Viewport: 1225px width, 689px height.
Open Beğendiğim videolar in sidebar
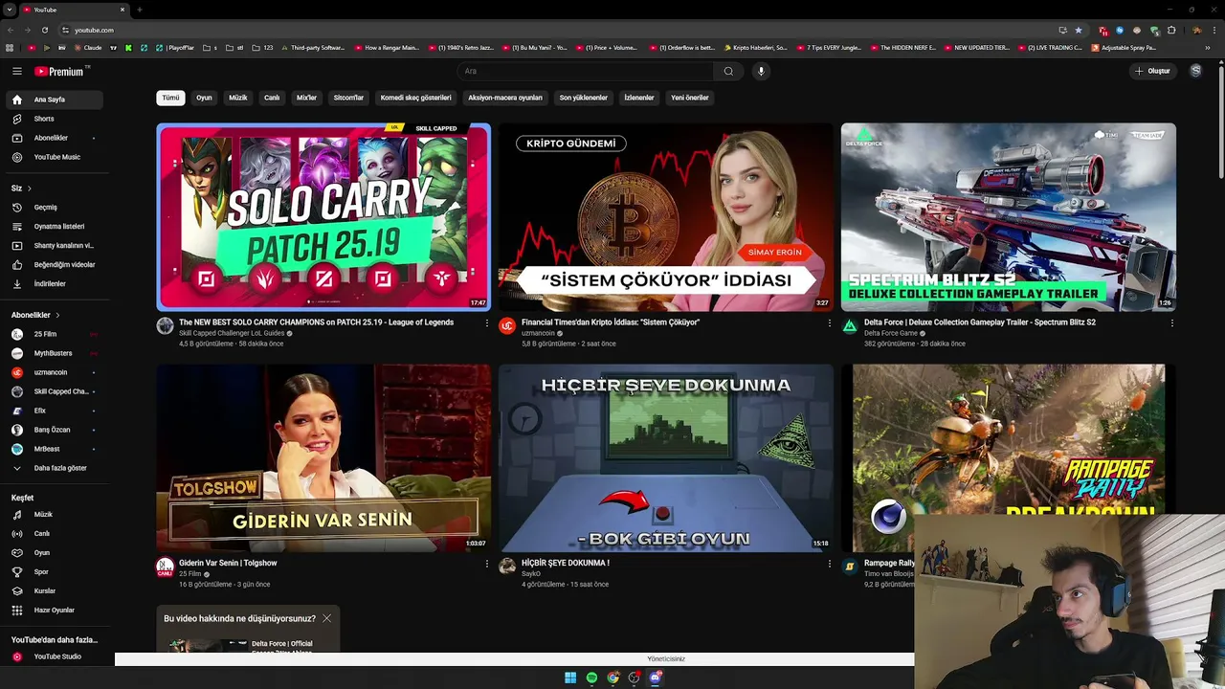(55, 264)
